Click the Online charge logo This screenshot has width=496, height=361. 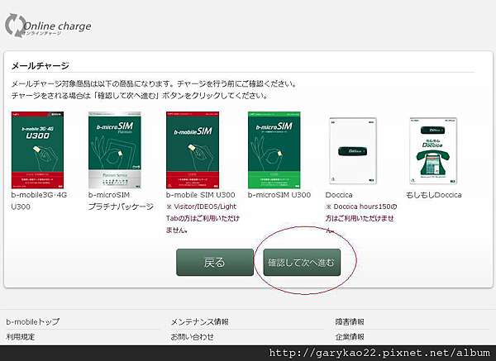(48, 26)
